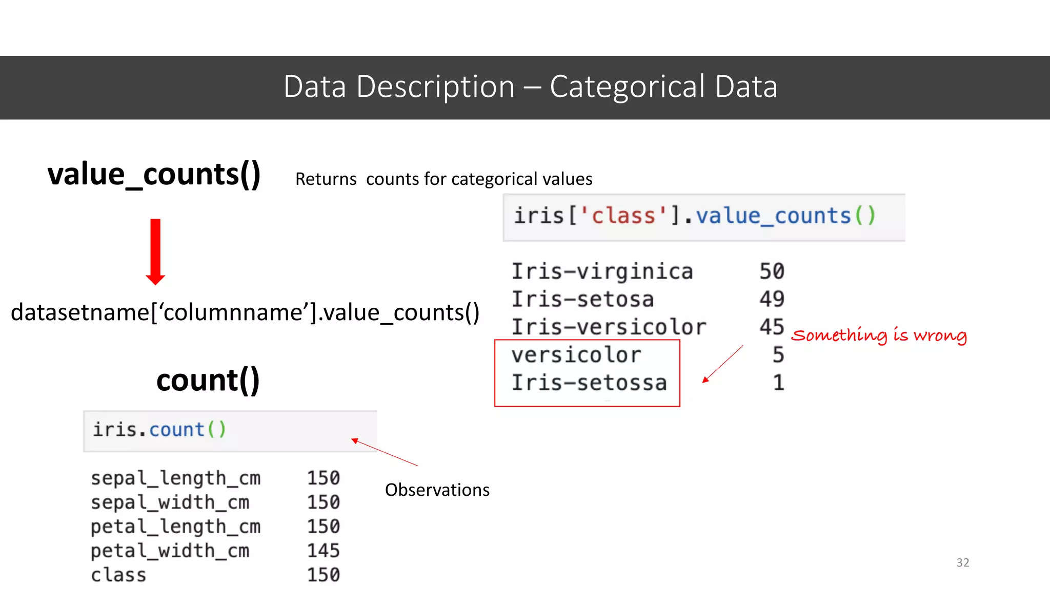Click the 150 value beside petal_length_cm
Viewport: 1050px width, 590px height.
pos(324,526)
